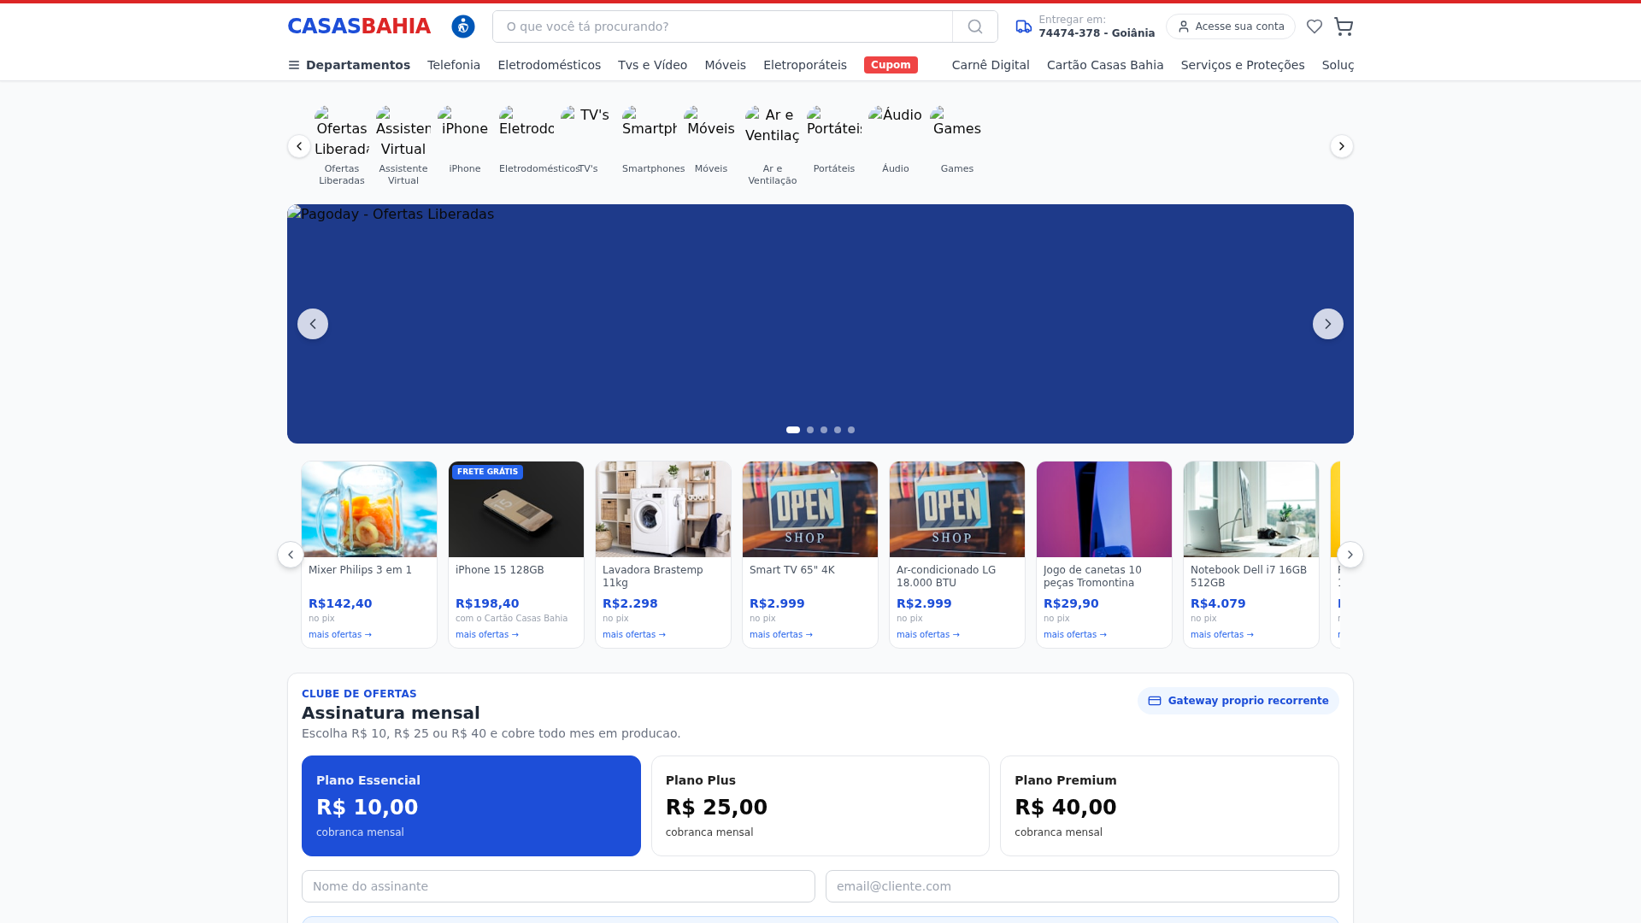Open the Eletrodomésticos category icon

[526, 132]
